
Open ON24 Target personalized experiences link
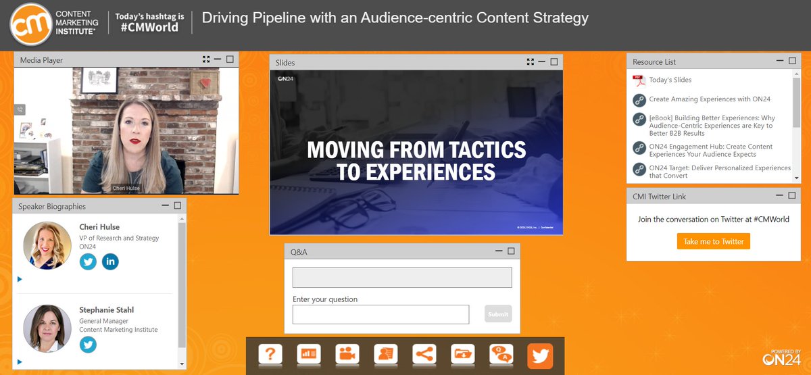(x=720, y=172)
